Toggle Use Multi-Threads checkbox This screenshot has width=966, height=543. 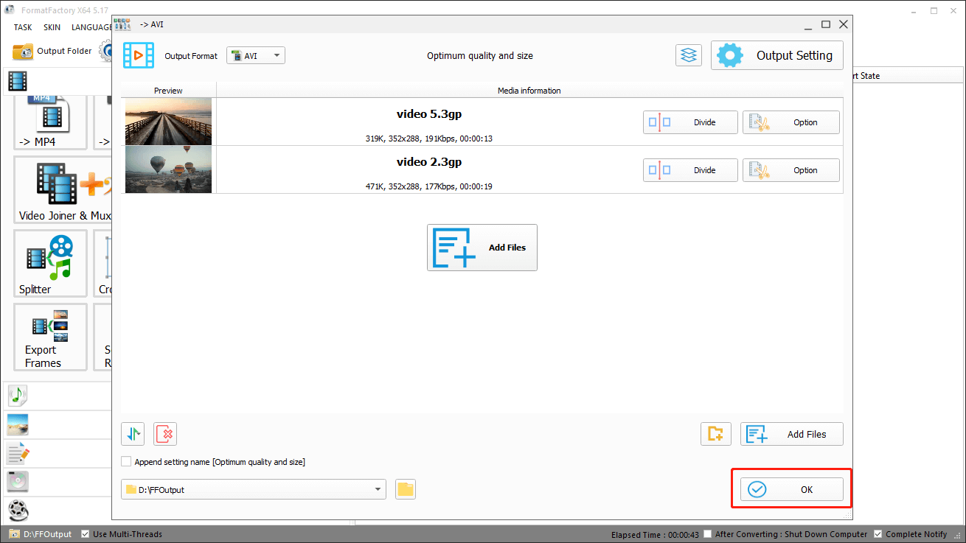click(x=86, y=534)
